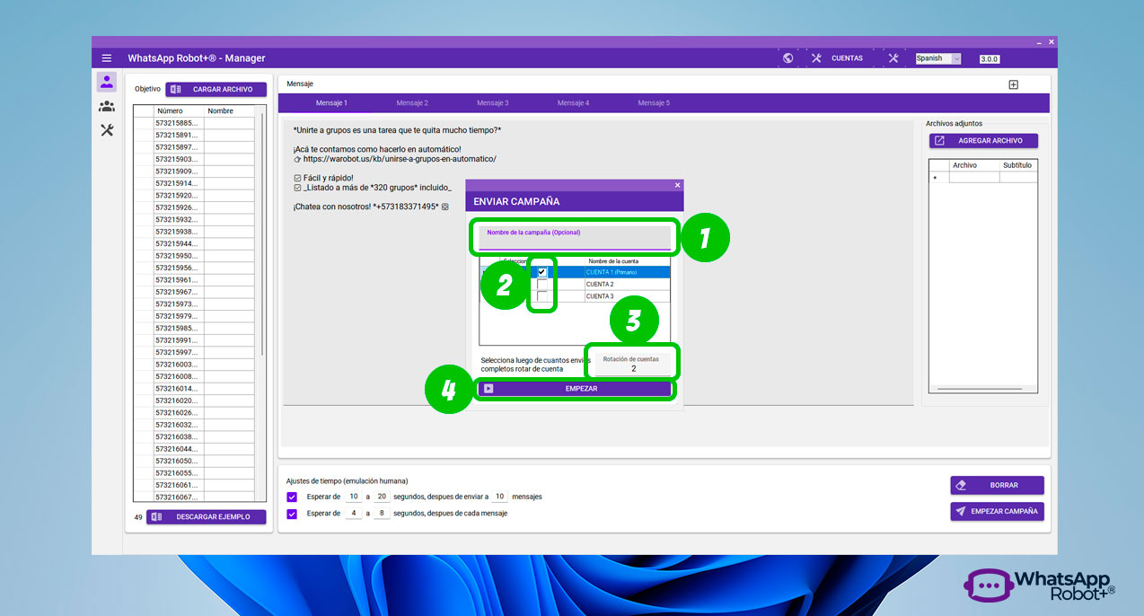The width and height of the screenshot is (1144, 616).
Task: Switch to the Mensaje 5 tab
Action: 654,103
